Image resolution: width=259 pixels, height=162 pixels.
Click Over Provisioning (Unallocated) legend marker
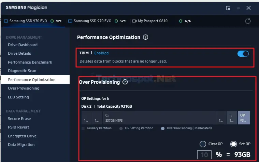coord(163,129)
